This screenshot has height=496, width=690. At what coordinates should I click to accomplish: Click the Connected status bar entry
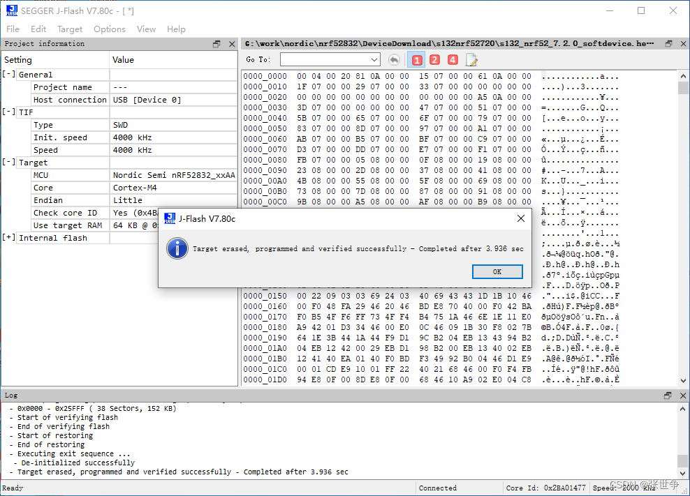pyautogui.click(x=437, y=488)
